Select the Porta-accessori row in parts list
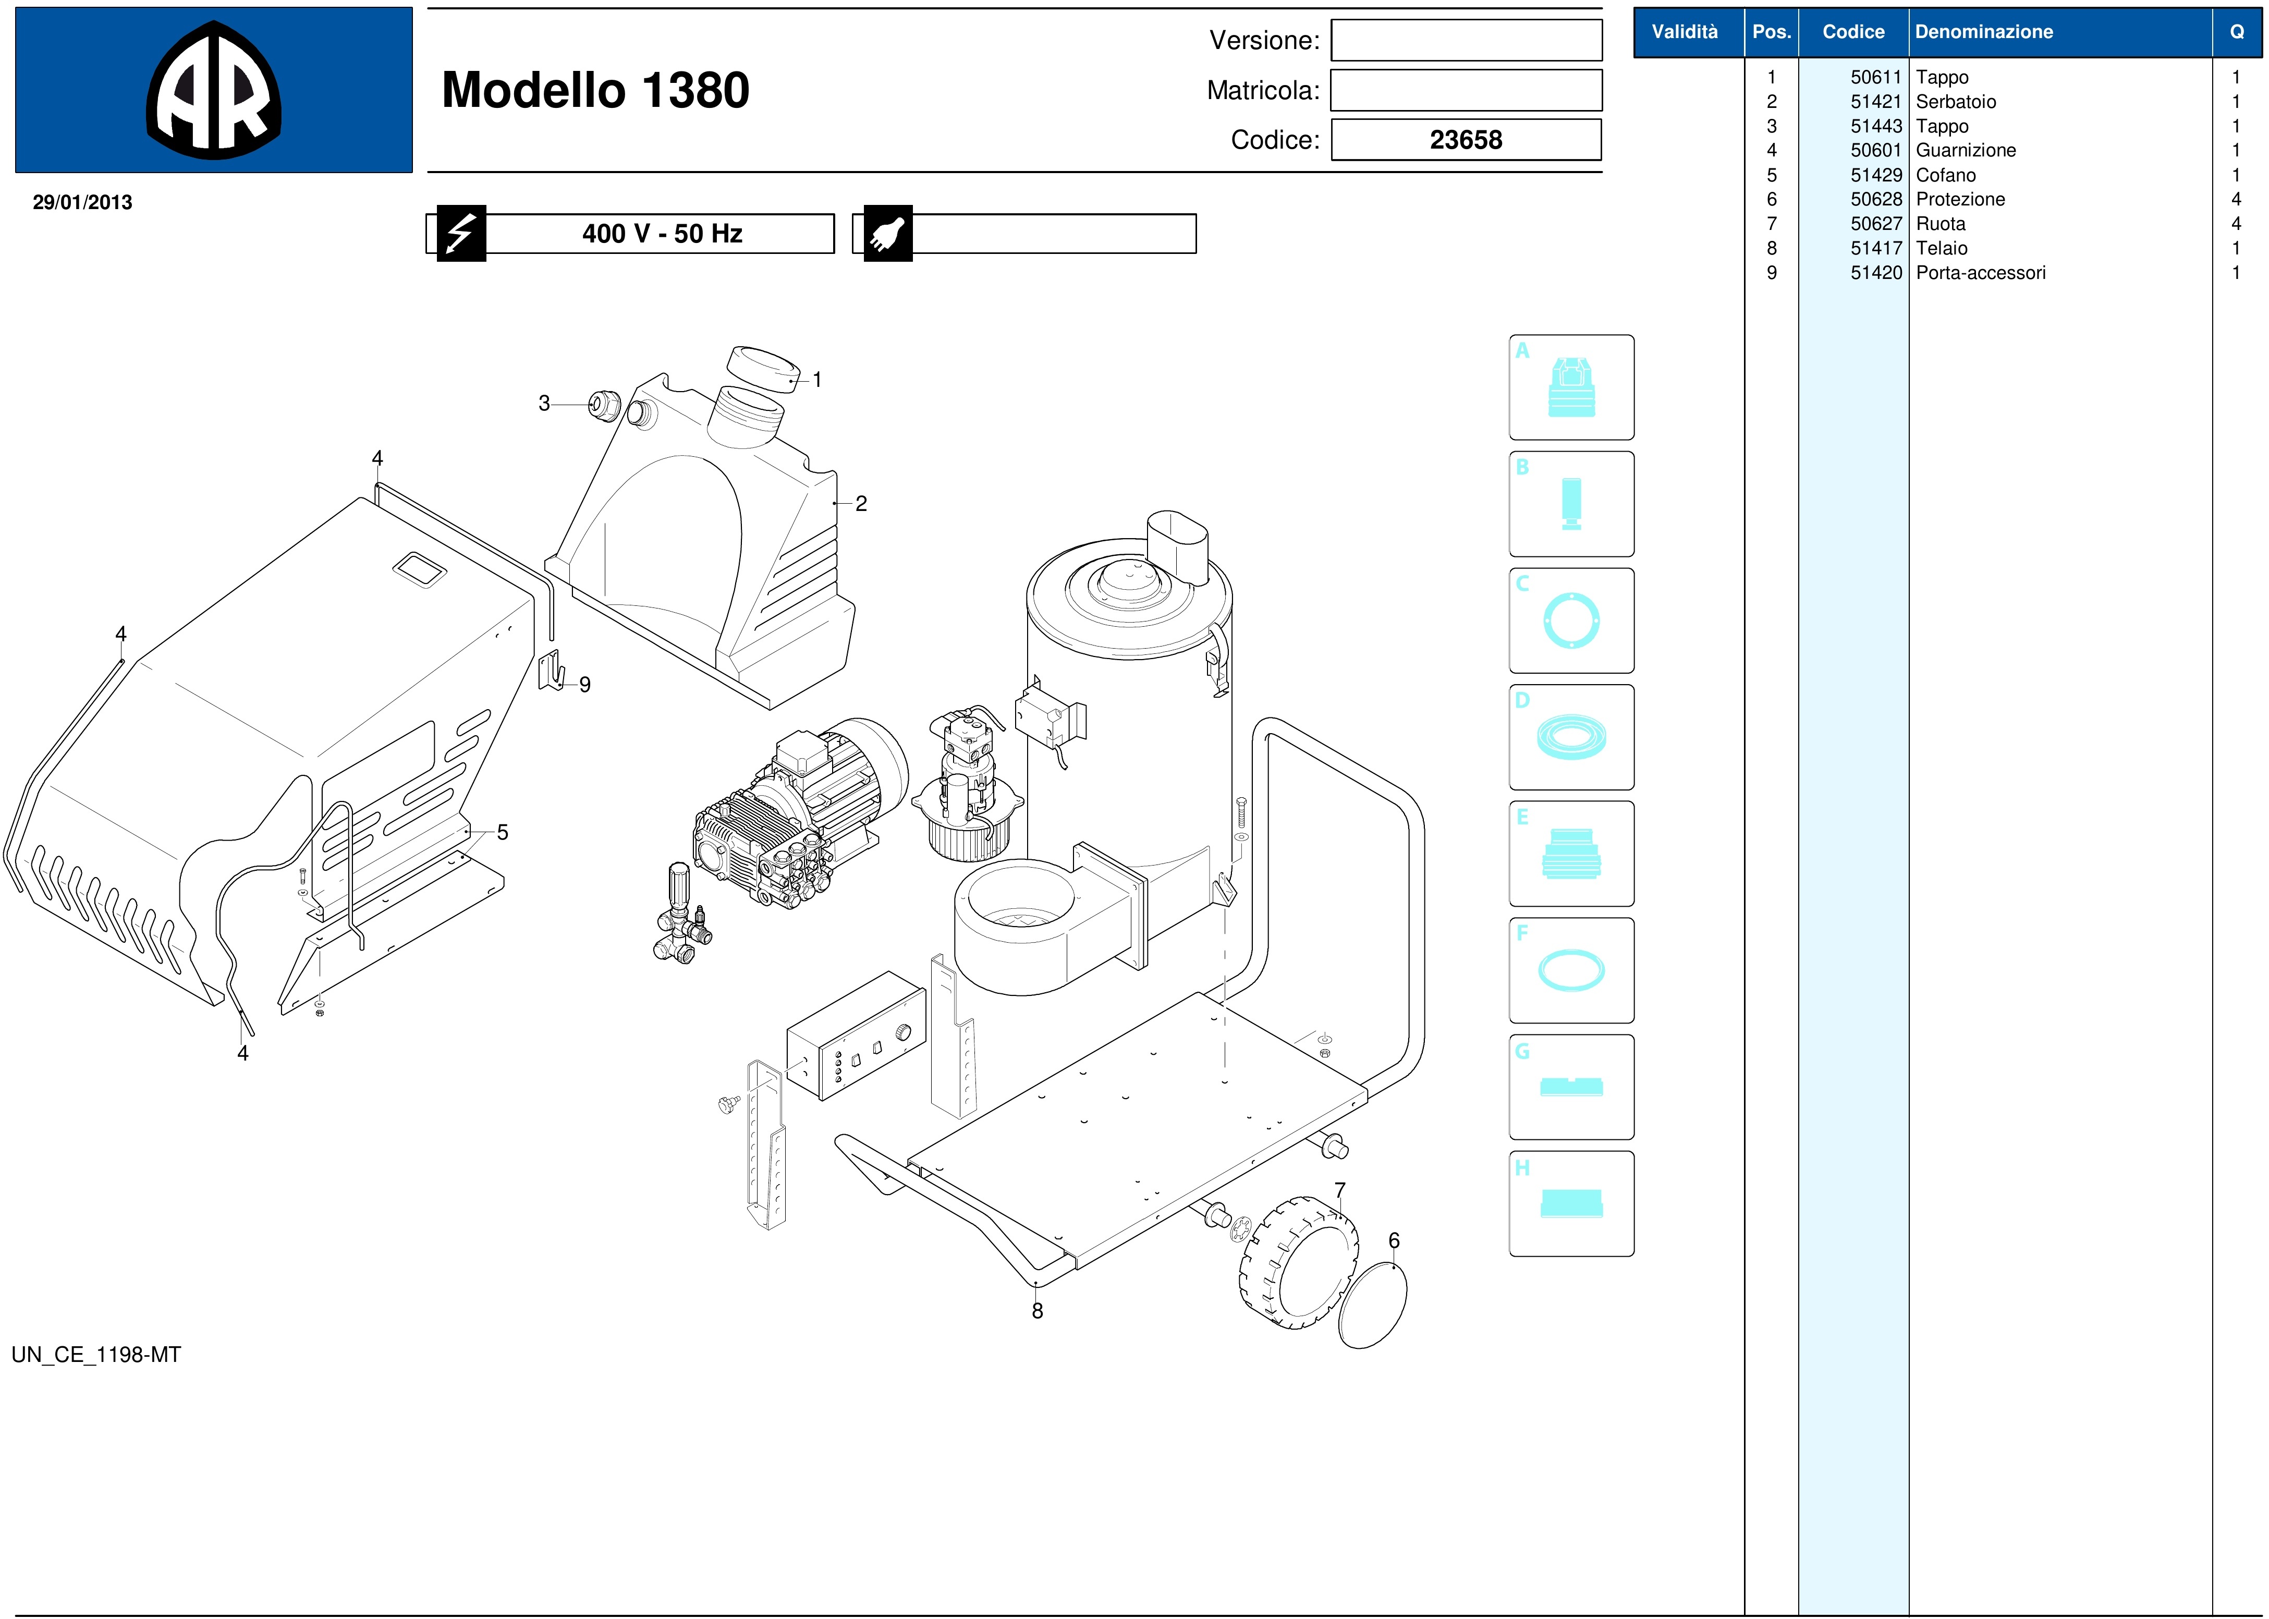The height and width of the screenshot is (1619, 2269). (1980, 273)
